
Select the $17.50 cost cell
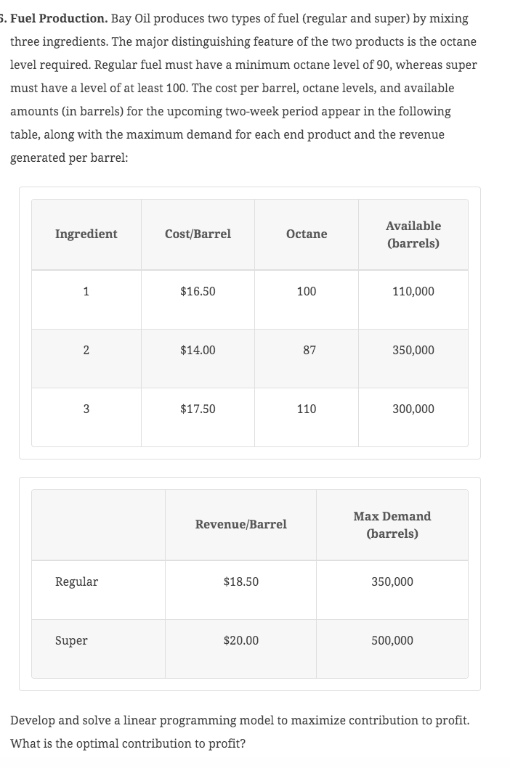click(198, 409)
